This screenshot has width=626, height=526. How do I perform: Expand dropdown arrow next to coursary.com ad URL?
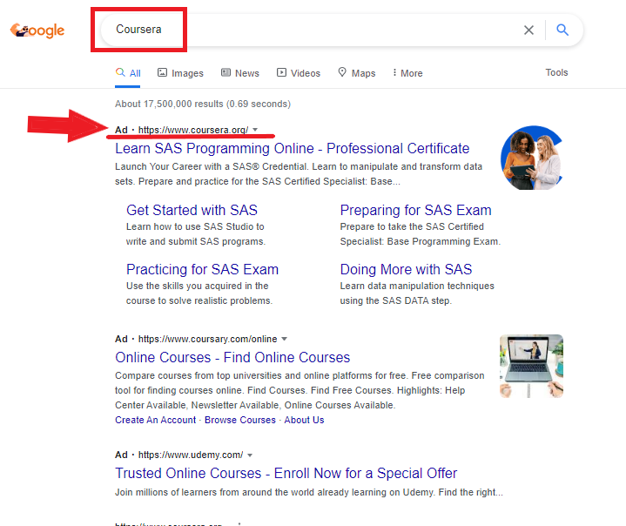point(284,339)
